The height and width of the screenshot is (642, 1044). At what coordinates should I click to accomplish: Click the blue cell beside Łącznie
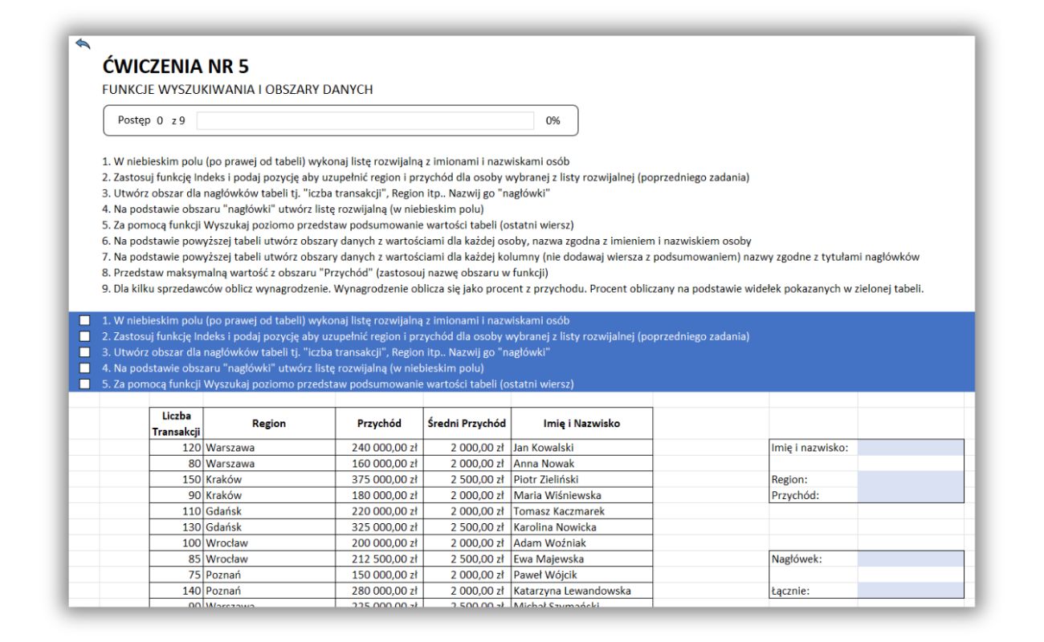(x=910, y=591)
